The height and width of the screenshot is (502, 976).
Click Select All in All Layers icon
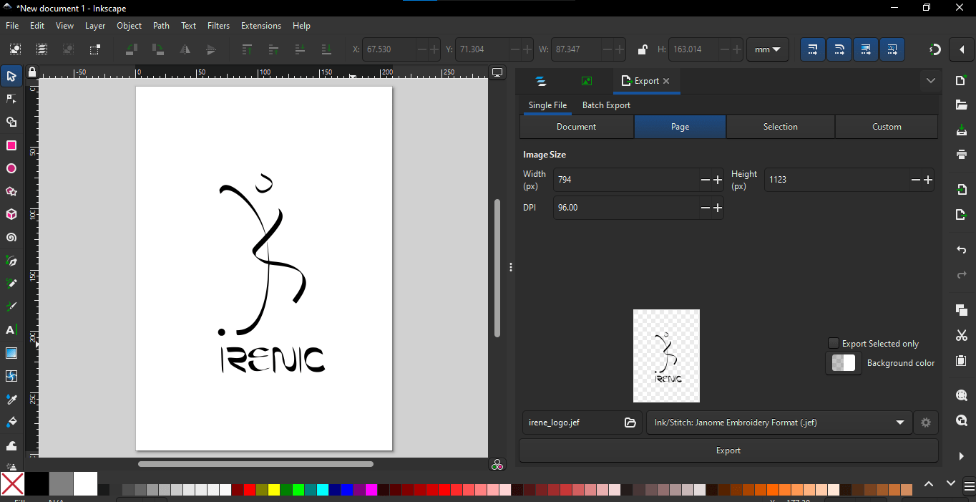[42, 49]
